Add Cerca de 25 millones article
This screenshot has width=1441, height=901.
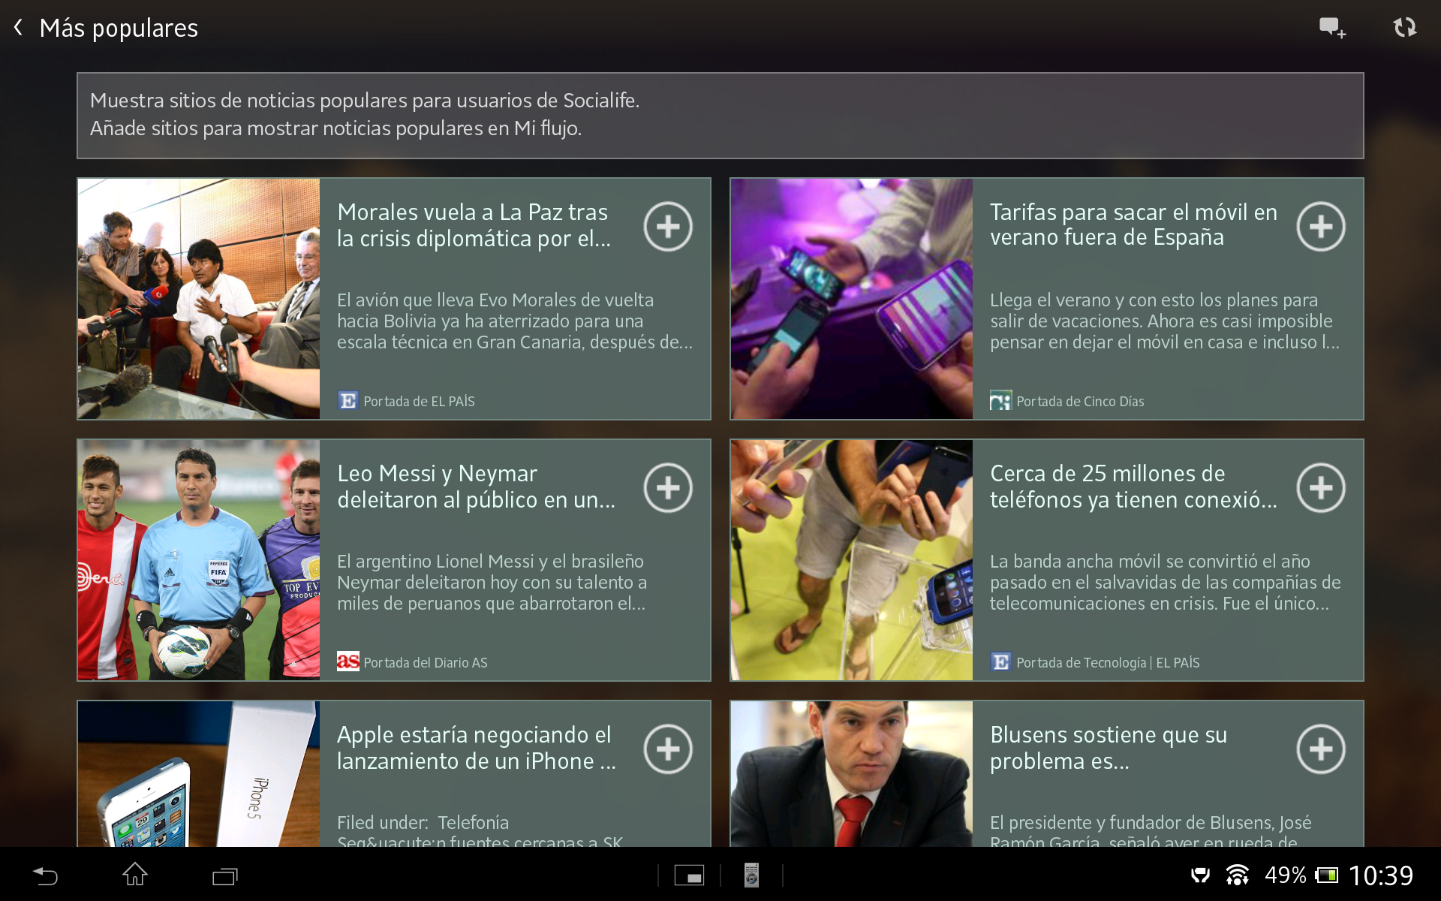(1320, 488)
